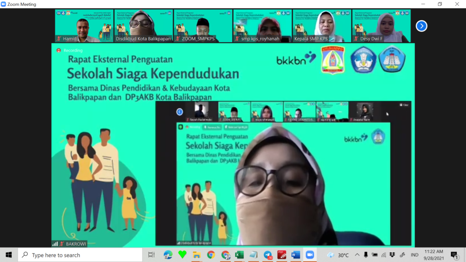This screenshot has width=466, height=262.
Task: Show next participants with the blue arrow
Action: pyautogui.click(x=421, y=26)
